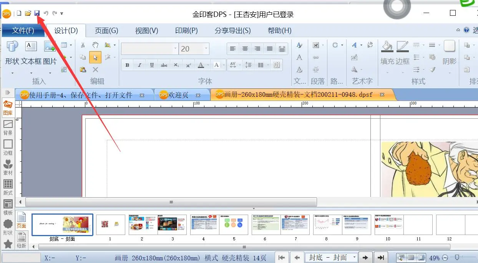Open the 素材 materials panel in sidebar

(8, 167)
